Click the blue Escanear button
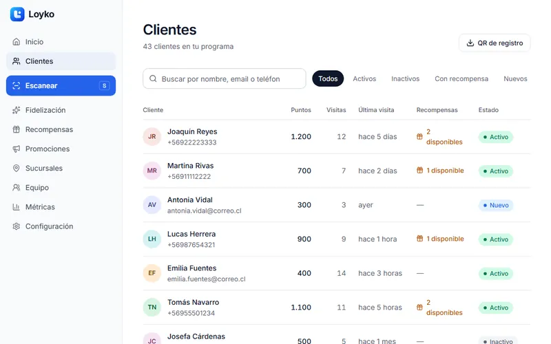 click(x=61, y=85)
